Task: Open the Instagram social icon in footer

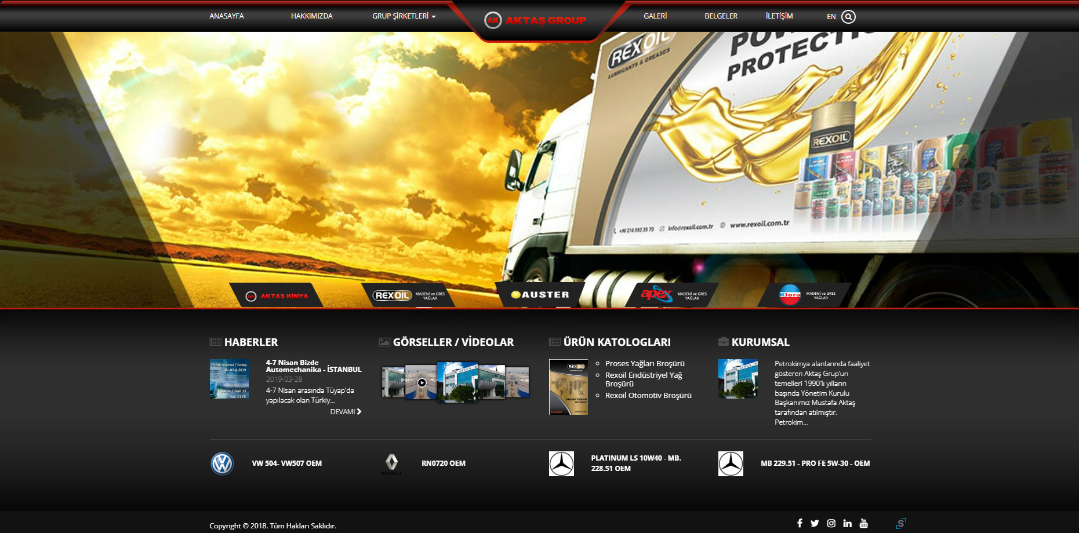Action: click(x=831, y=523)
